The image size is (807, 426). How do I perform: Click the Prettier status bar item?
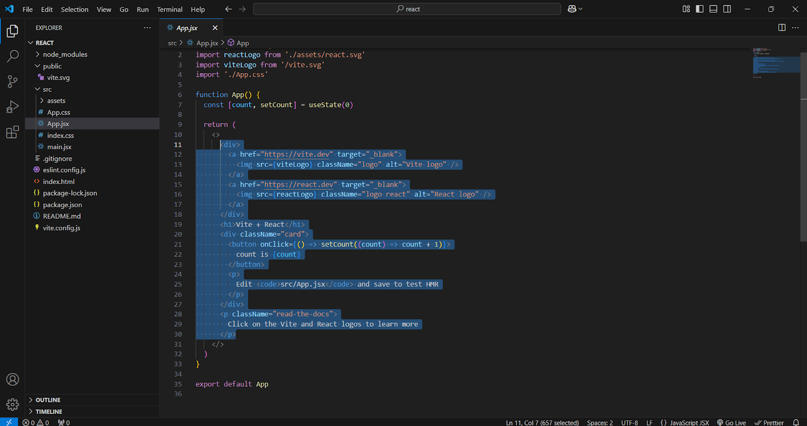click(x=769, y=422)
